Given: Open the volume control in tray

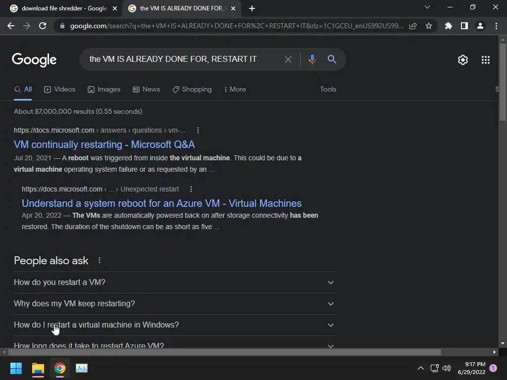Looking at the screenshot, I should (447, 368).
